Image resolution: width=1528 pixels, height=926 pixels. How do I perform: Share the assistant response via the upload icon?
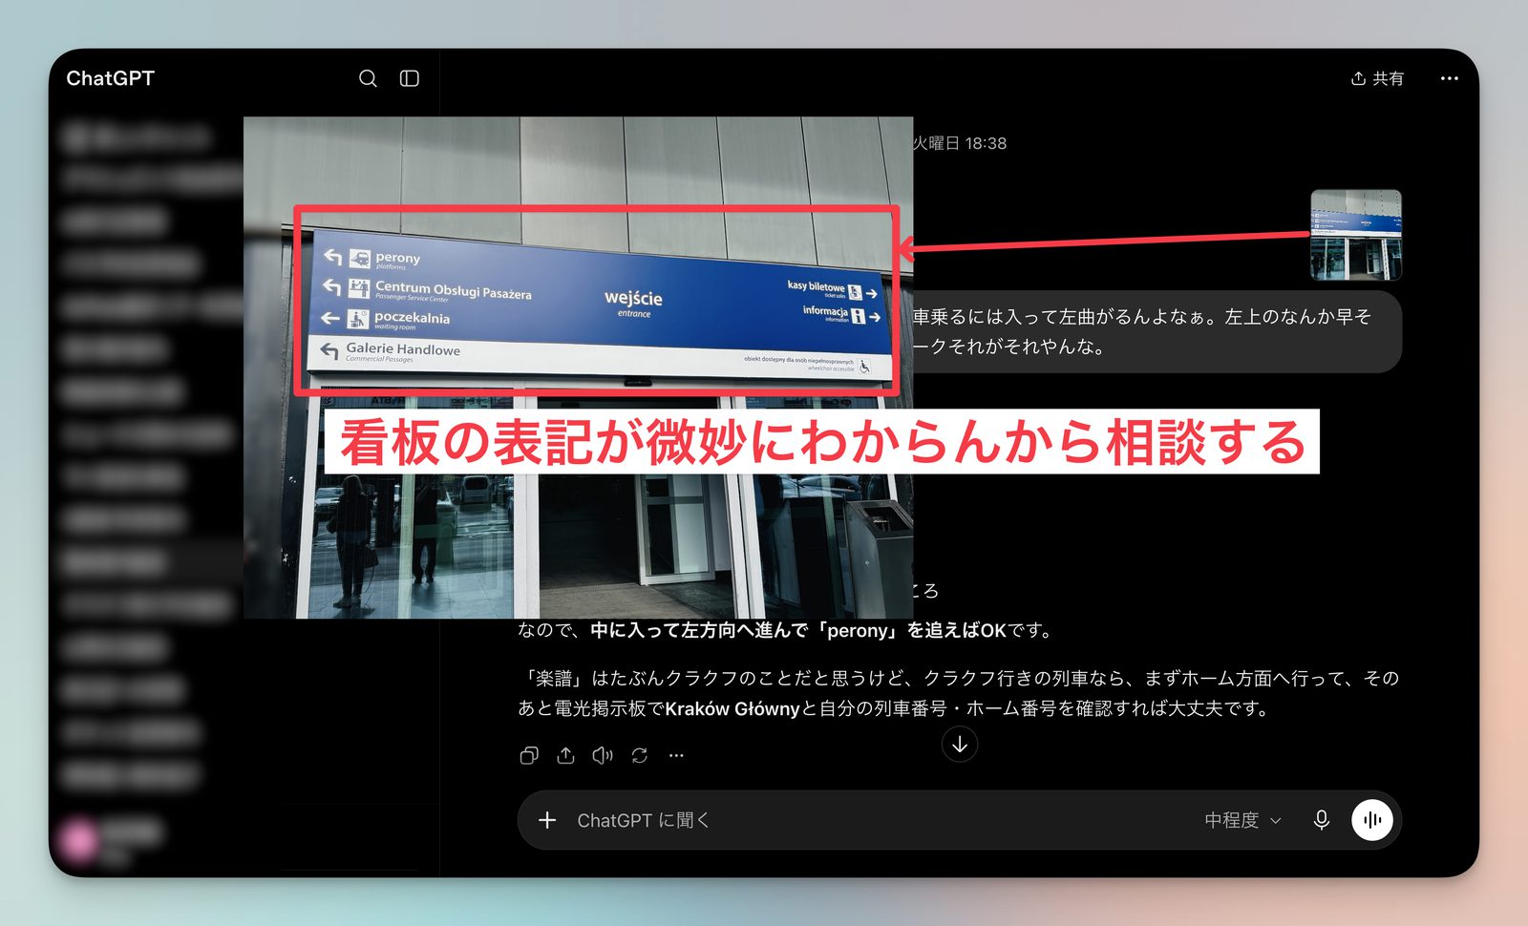566,755
